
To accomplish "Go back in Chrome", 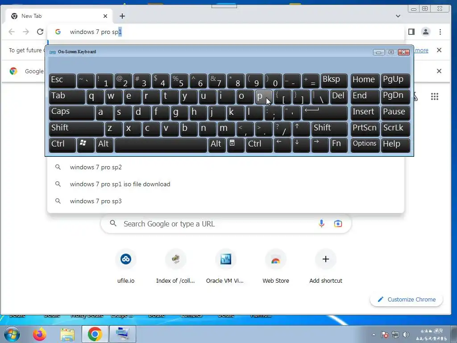I will coord(12,32).
